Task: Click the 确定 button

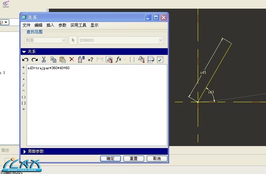Action: (110, 159)
